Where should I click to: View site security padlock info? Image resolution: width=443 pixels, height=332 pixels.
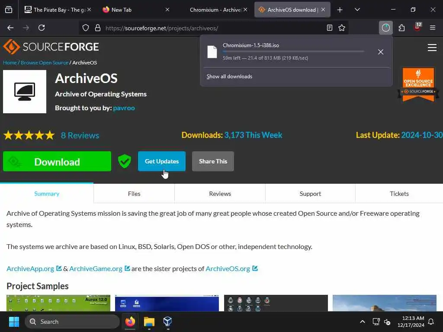click(98, 28)
